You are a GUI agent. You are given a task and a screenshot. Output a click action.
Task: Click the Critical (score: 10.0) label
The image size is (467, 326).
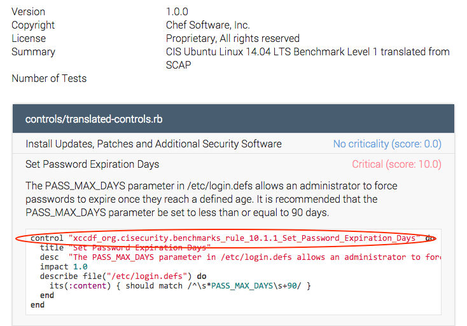(x=396, y=164)
